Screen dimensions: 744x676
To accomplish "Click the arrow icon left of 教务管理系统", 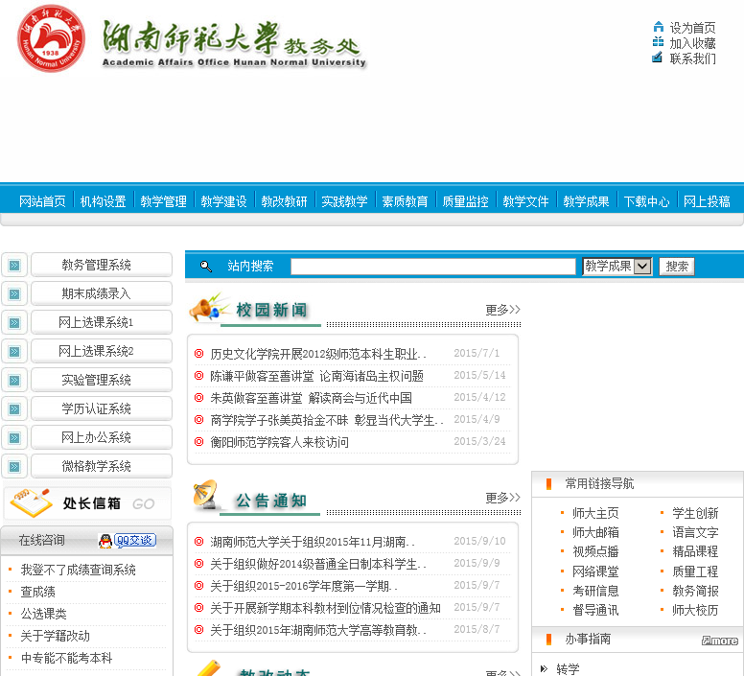I will point(14,266).
